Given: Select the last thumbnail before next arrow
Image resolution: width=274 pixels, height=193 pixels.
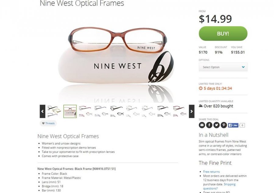Looking at the screenshot, I should [x=180, y=111].
